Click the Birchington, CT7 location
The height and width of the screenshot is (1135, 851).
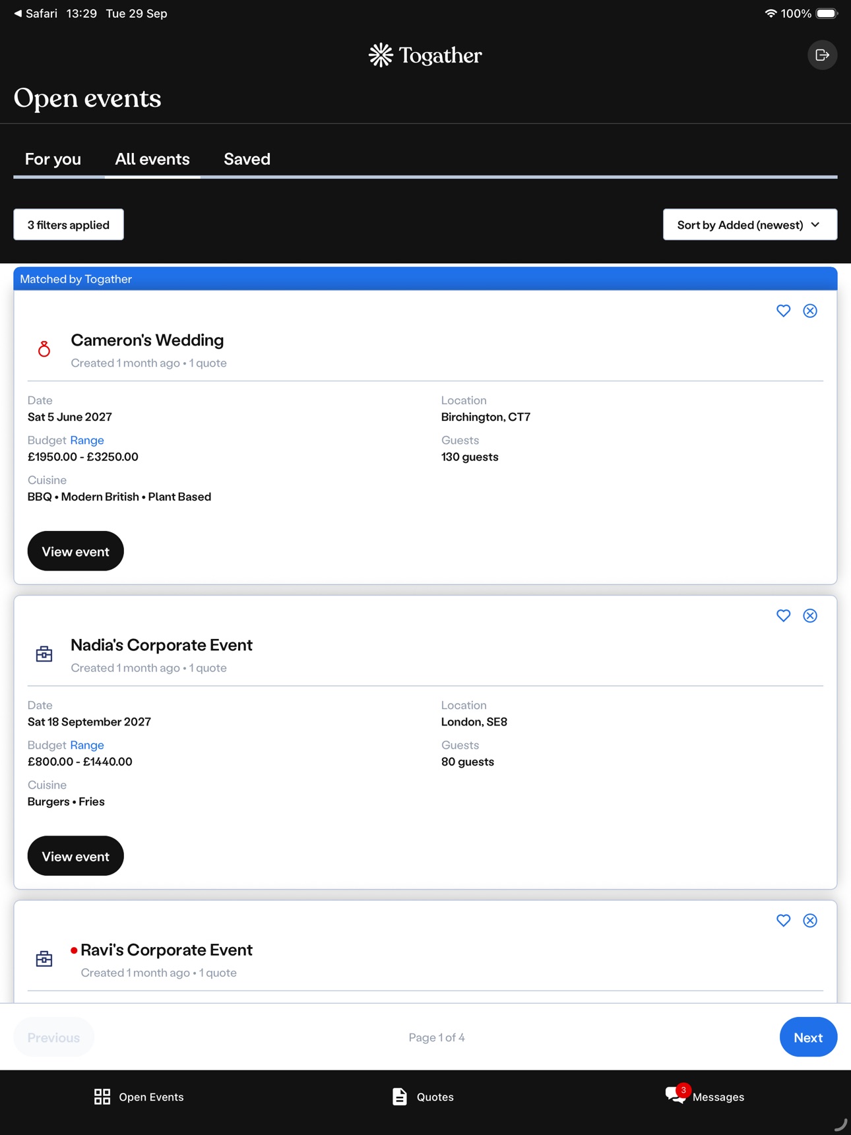[x=486, y=417]
